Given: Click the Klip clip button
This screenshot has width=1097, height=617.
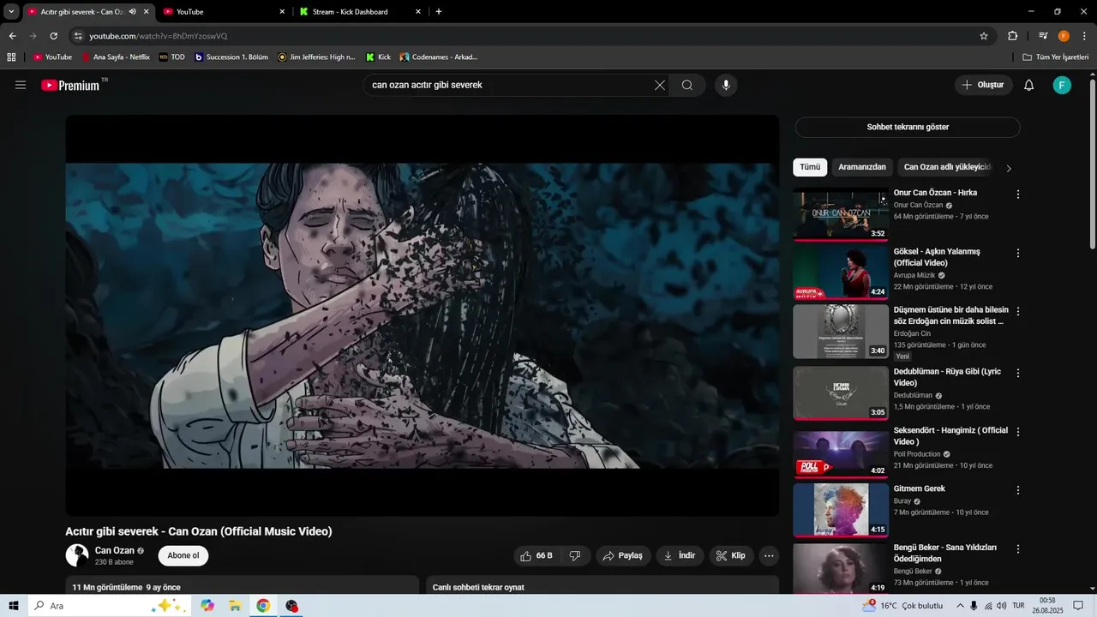Looking at the screenshot, I should [x=731, y=555].
